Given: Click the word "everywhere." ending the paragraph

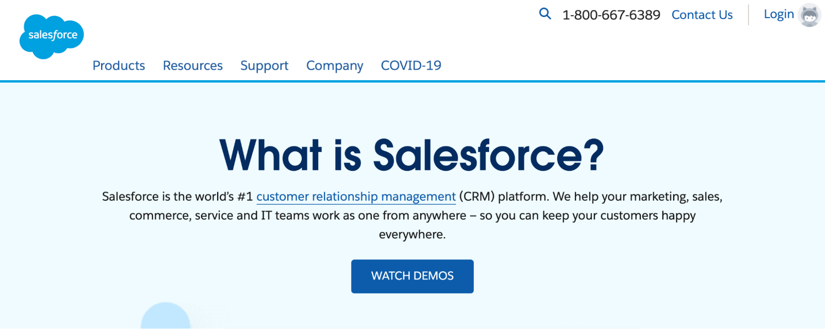Looking at the screenshot, I should click(x=412, y=234).
